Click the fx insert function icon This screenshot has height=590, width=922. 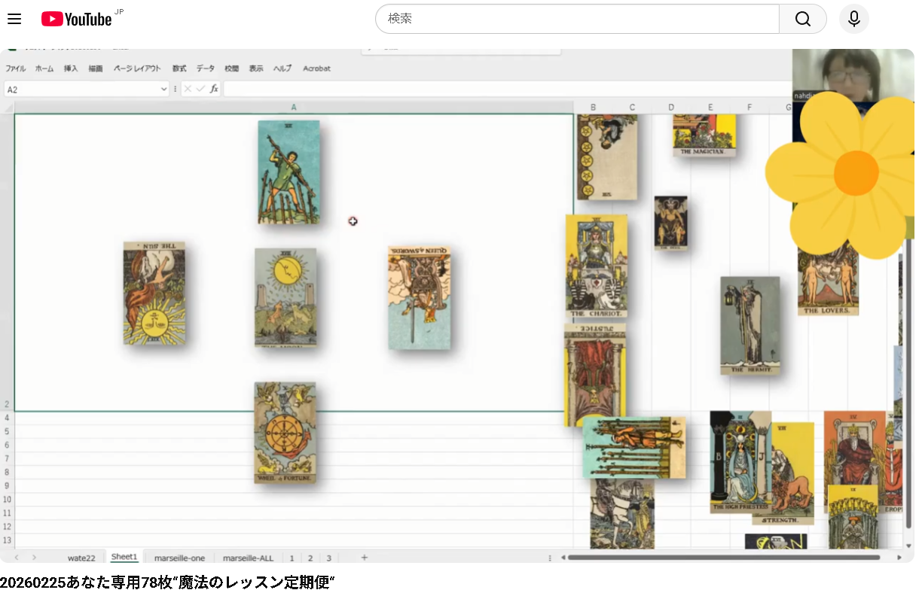coord(214,89)
